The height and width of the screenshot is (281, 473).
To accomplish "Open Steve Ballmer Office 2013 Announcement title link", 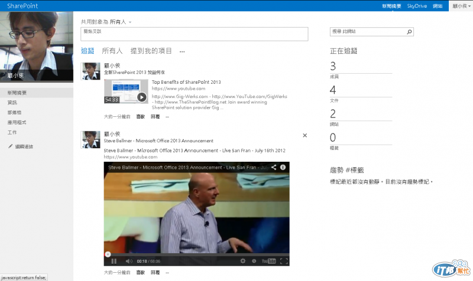I will coord(195,151).
